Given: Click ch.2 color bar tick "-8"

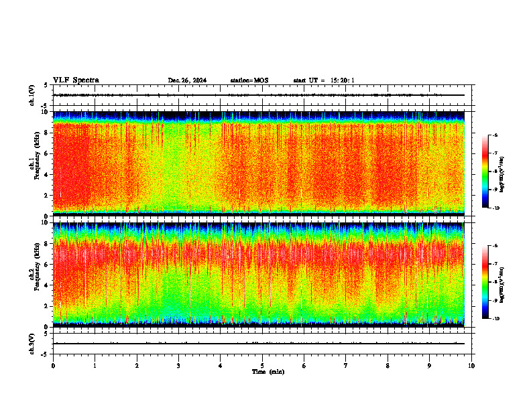Looking at the screenshot, I should click(495, 282).
